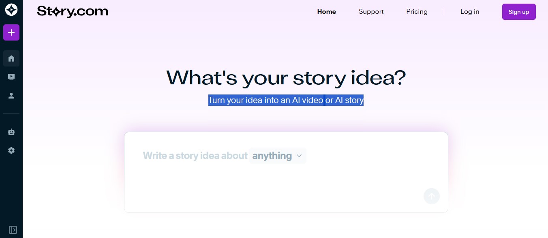Click the chevron next to 'anything'
Image resolution: width=548 pixels, height=238 pixels.
coord(299,156)
